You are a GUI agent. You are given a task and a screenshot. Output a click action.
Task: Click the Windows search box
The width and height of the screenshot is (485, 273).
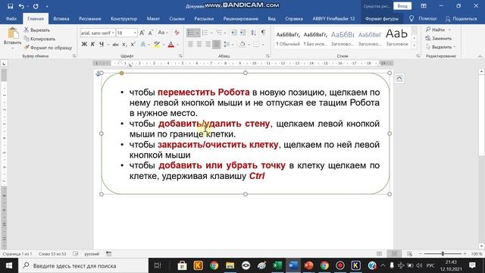[x=83, y=265]
